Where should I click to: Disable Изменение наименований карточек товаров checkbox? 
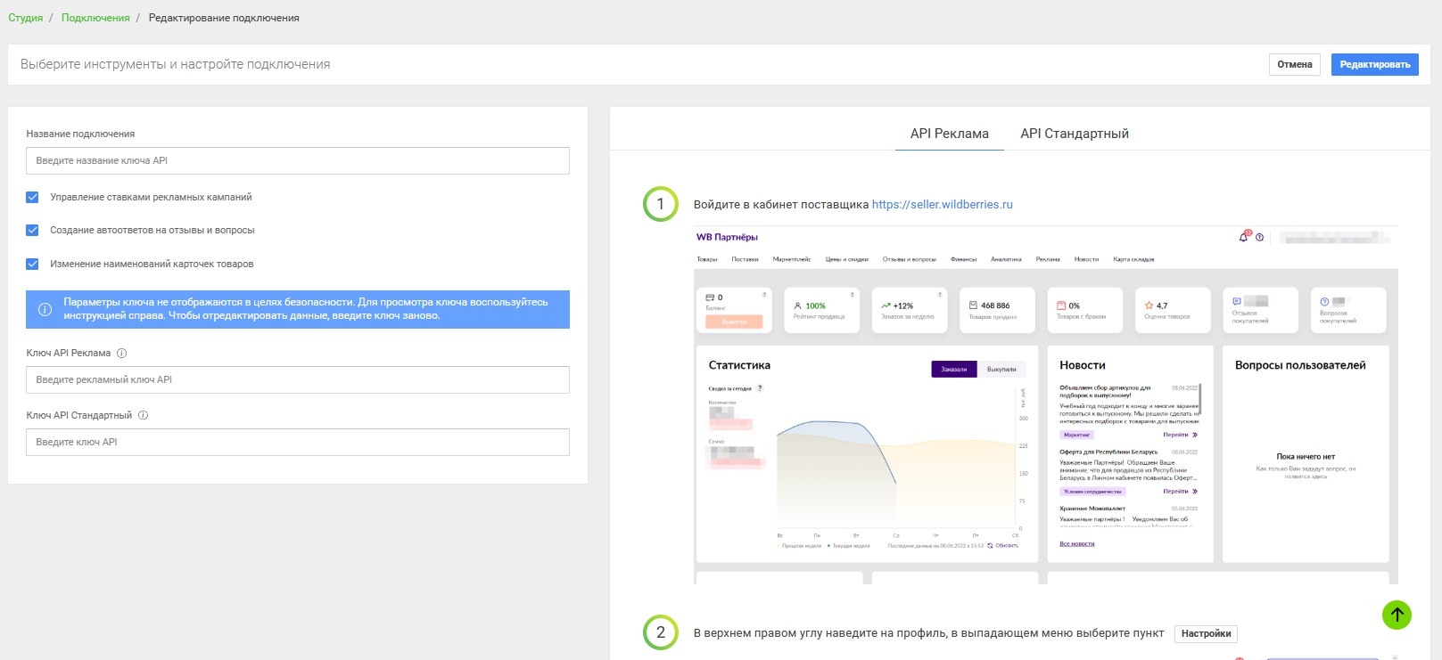pos(33,265)
